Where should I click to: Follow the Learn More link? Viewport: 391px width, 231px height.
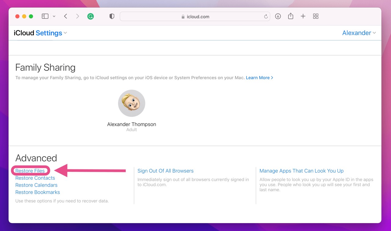(x=259, y=78)
